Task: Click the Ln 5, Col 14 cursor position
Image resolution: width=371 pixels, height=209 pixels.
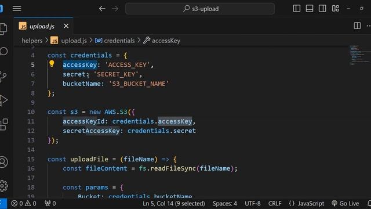Action: click(174, 204)
